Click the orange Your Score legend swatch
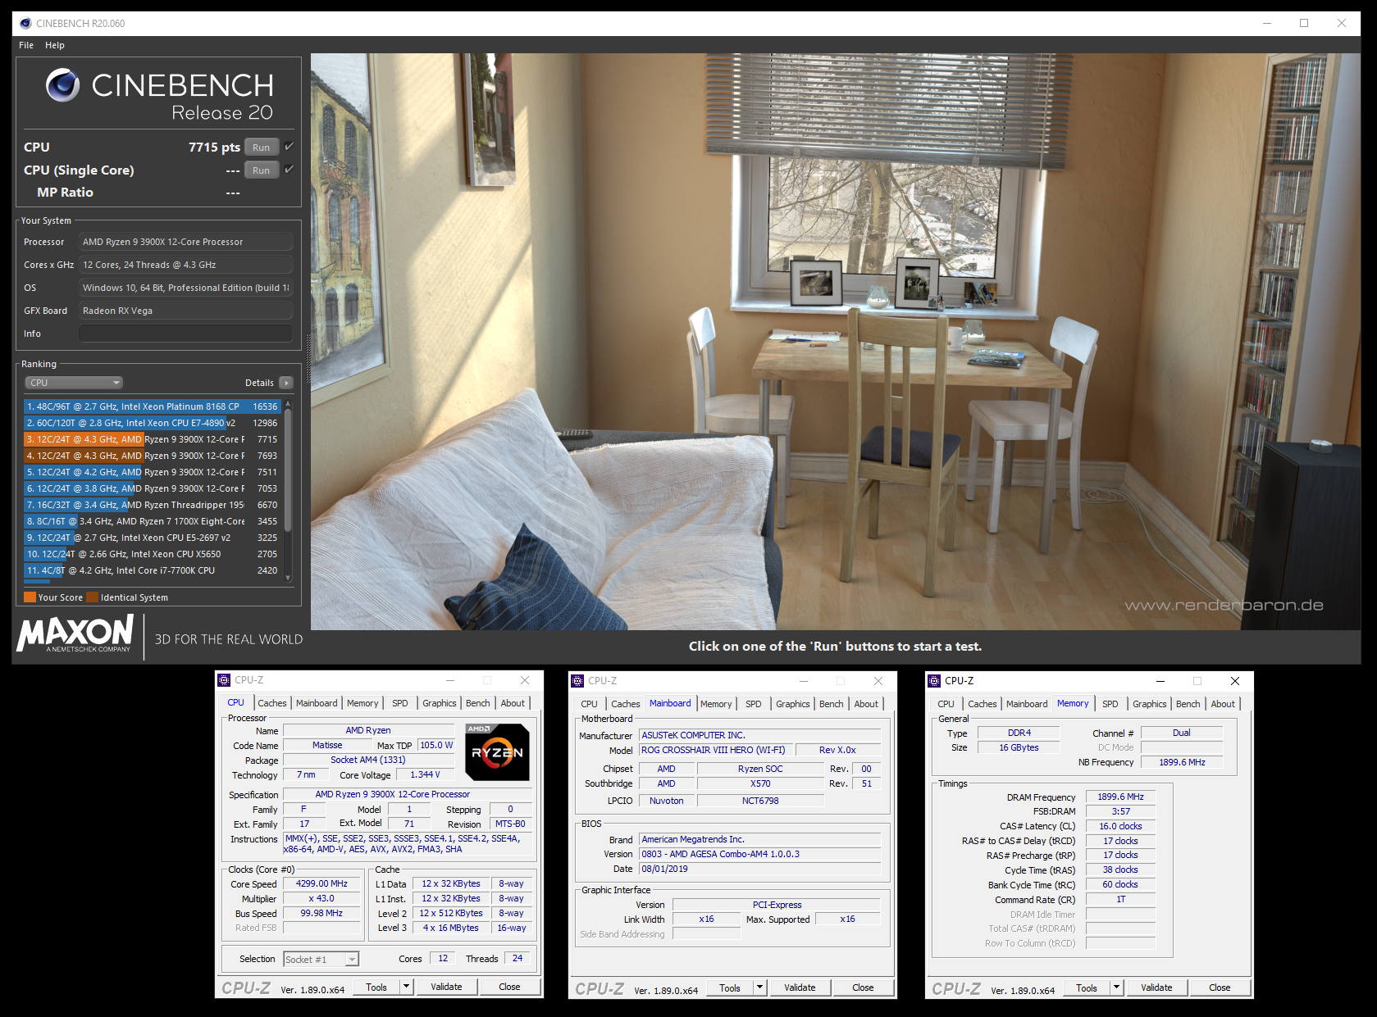Screen dimensions: 1377x1017 pos(30,597)
